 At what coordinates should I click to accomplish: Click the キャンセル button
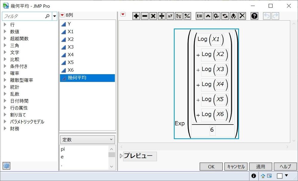236,167
